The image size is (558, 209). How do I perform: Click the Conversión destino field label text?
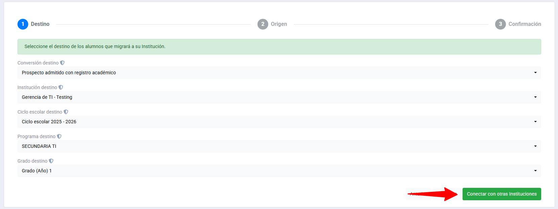(38, 63)
